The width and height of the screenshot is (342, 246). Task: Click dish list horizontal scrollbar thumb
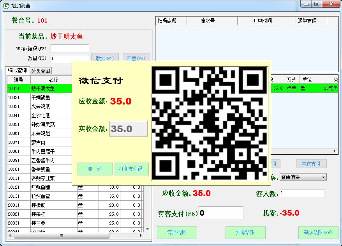click(x=62, y=235)
